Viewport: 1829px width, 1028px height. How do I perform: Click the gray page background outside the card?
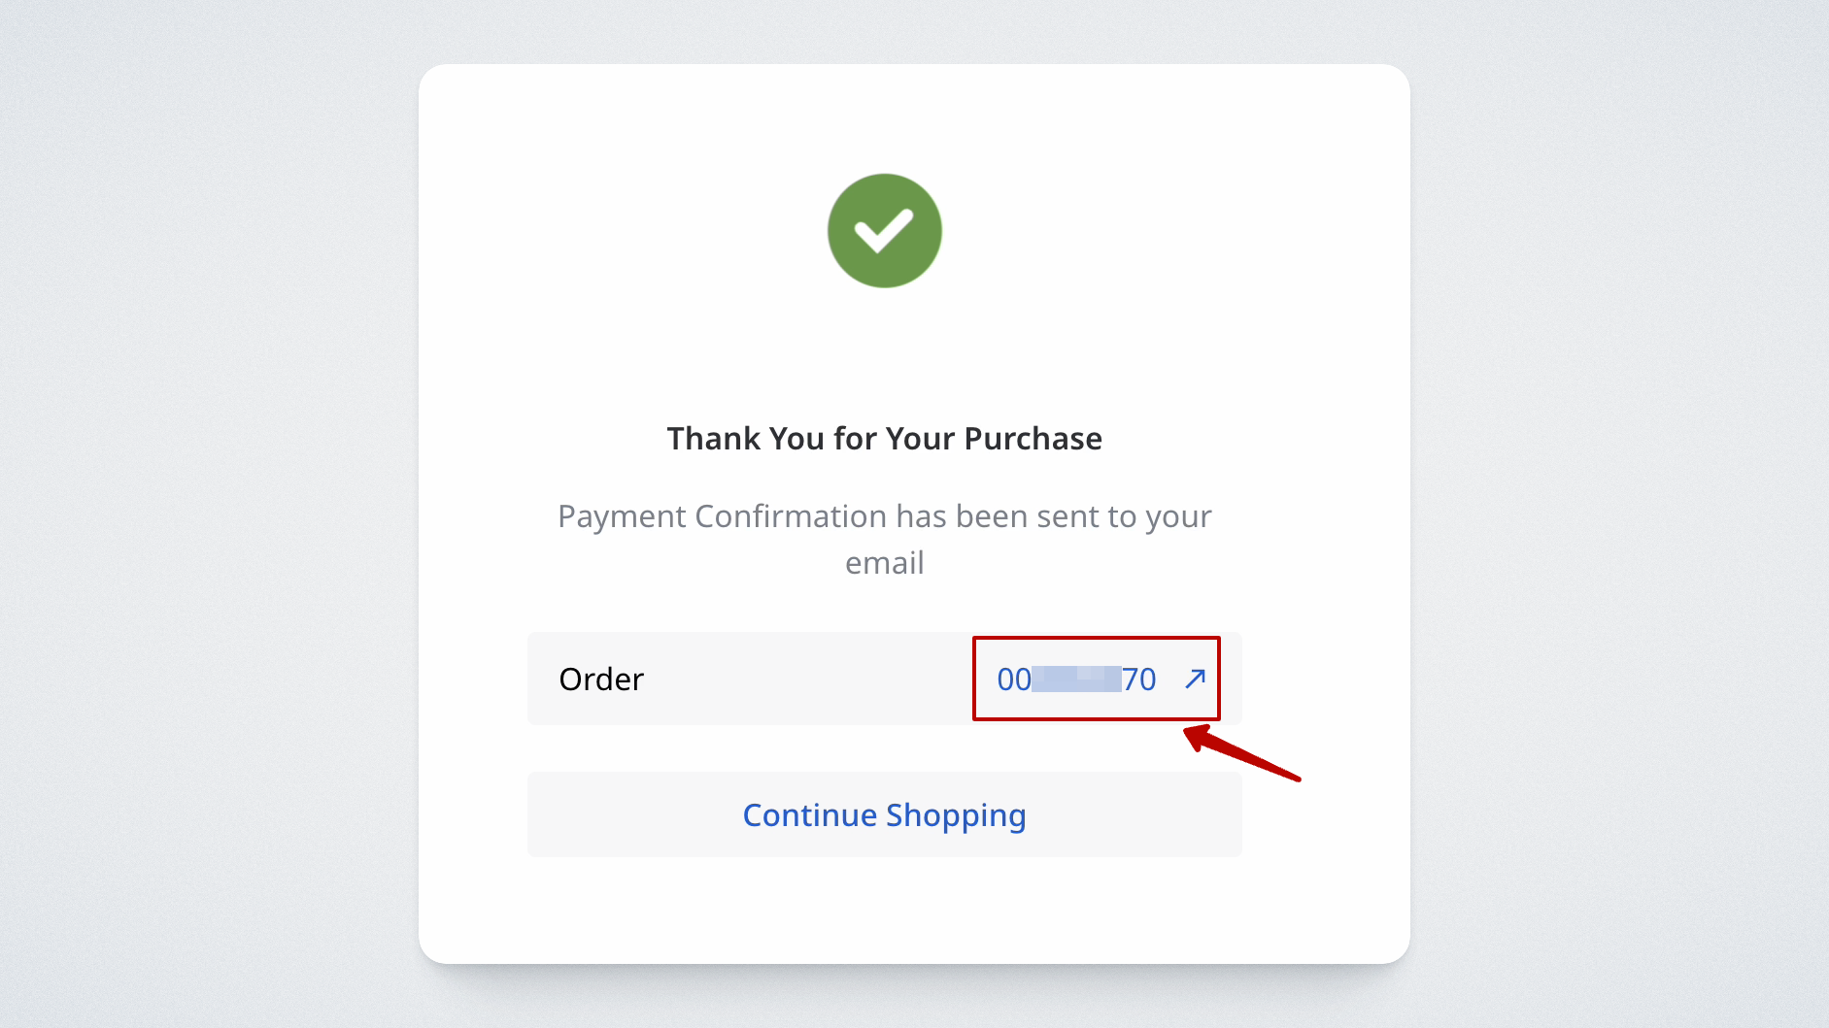click(x=194, y=485)
